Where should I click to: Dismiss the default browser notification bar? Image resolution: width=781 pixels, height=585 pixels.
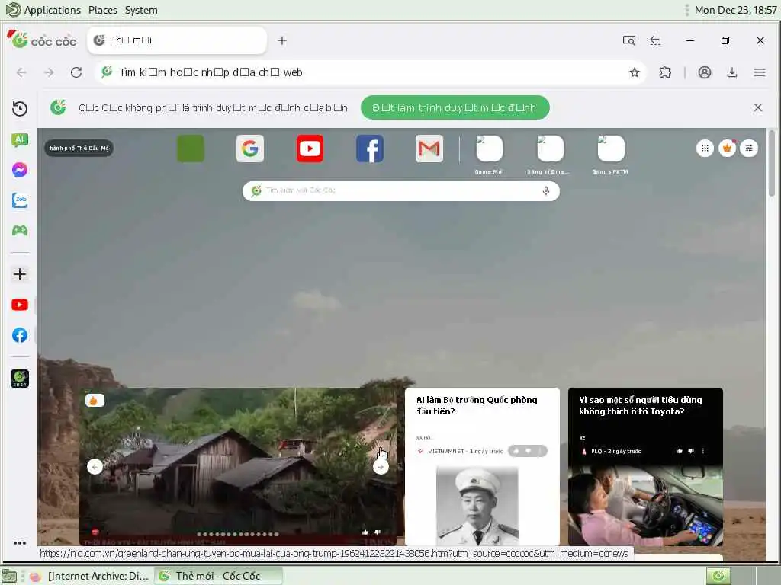pos(757,107)
